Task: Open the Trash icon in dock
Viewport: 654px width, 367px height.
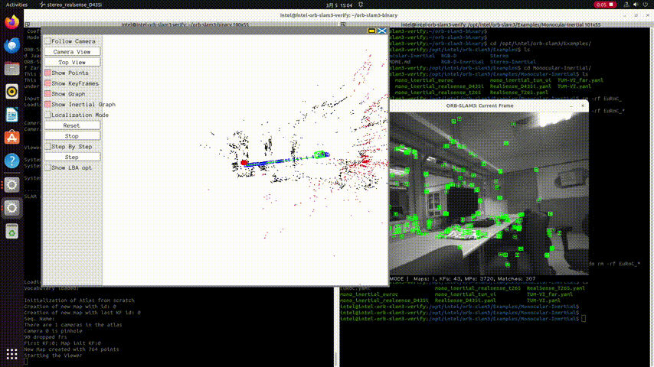Action: coord(11,231)
